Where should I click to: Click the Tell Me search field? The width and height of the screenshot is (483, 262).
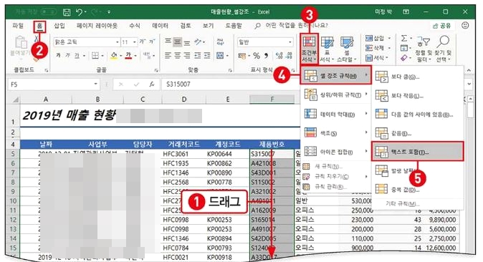(x=291, y=26)
